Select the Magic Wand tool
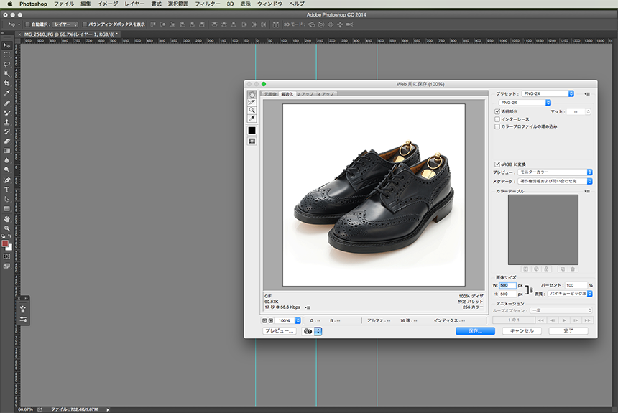 click(x=6, y=74)
